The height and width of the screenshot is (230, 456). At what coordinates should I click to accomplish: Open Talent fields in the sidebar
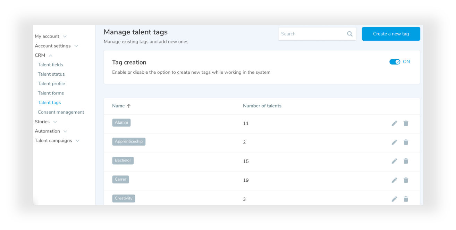click(x=50, y=65)
